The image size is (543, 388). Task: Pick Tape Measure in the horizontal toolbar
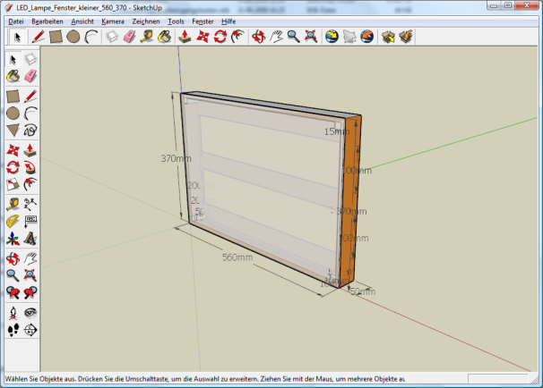pos(147,37)
